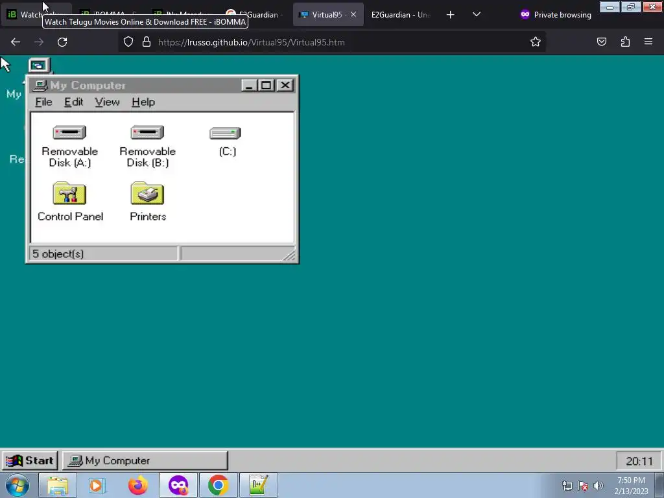Open Firefox from host taskbar

point(137,485)
